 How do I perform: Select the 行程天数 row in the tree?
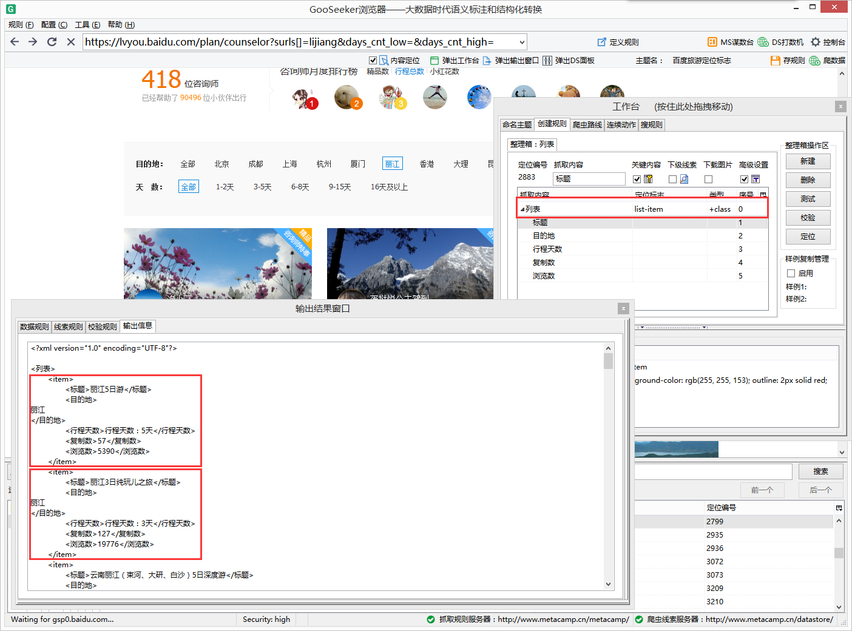click(x=643, y=249)
